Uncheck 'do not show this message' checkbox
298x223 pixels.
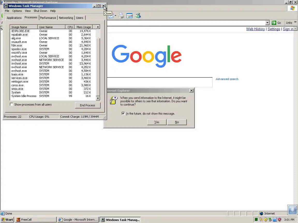[x=123, y=113]
